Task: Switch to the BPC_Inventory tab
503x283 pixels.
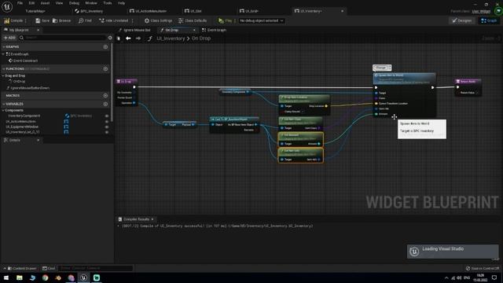Action: (89, 11)
